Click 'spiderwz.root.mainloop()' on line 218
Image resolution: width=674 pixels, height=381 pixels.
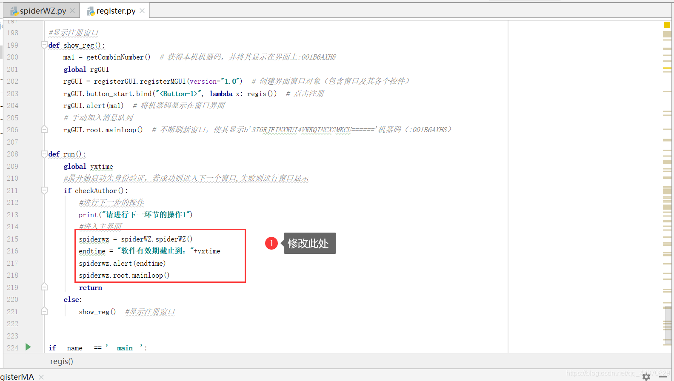[124, 275]
